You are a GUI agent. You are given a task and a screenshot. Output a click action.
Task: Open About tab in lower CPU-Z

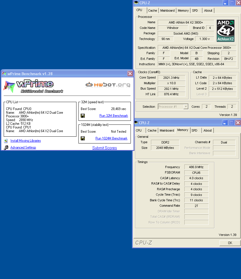tap(208, 130)
